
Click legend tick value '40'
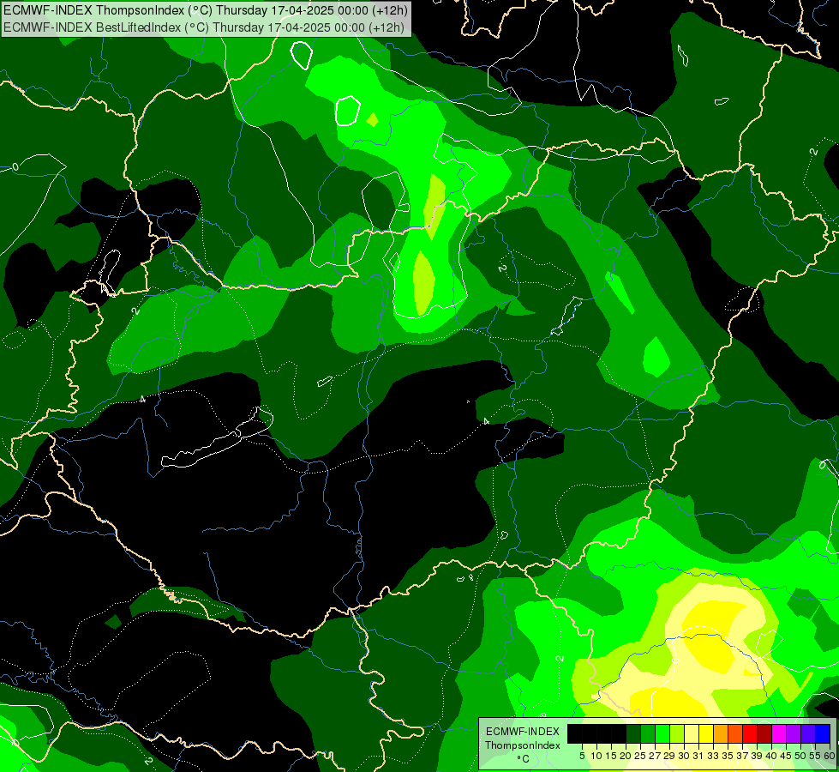pyautogui.click(x=771, y=756)
